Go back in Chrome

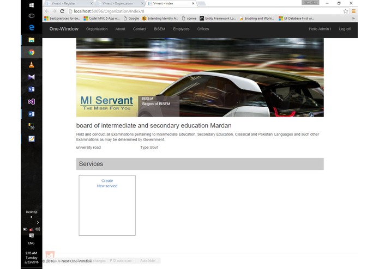pyautogui.click(x=47, y=11)
